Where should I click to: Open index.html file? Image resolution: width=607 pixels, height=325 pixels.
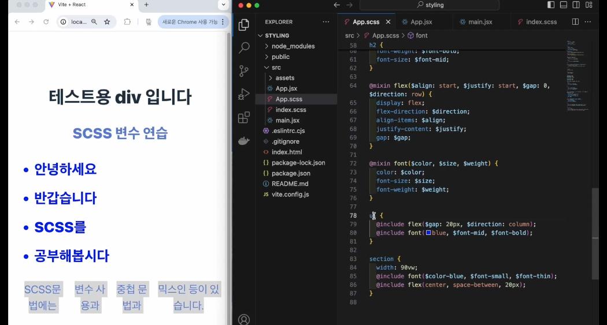tap(297, 152)
